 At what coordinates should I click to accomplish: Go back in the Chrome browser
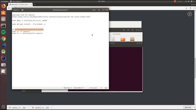[9, 8]
